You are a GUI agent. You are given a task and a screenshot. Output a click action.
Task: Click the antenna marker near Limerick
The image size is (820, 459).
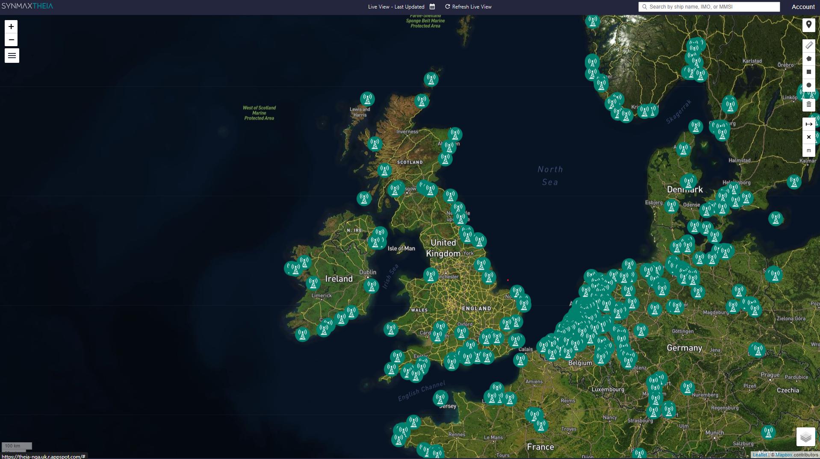click(313, 283)
